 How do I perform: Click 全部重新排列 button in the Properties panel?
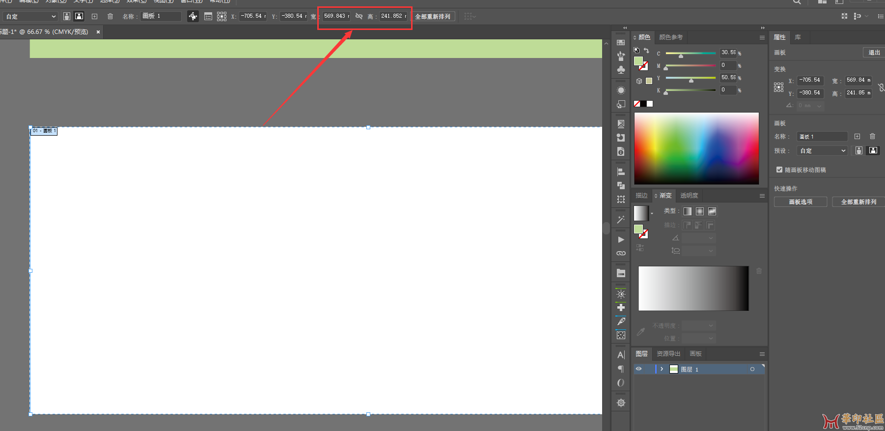pos(858,202)
